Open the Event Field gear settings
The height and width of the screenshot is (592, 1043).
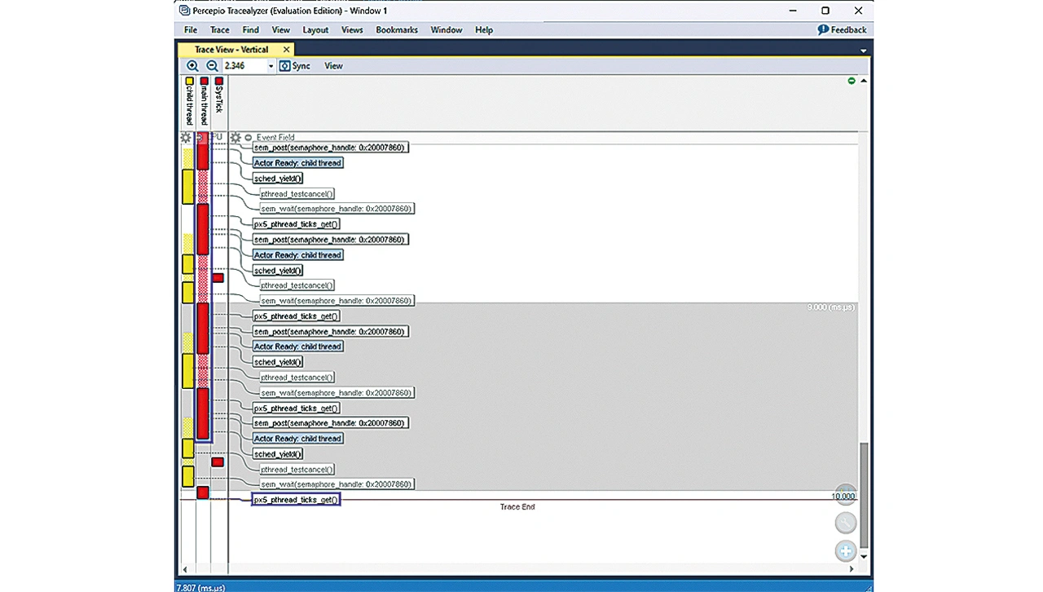click(x=235, y=138)
